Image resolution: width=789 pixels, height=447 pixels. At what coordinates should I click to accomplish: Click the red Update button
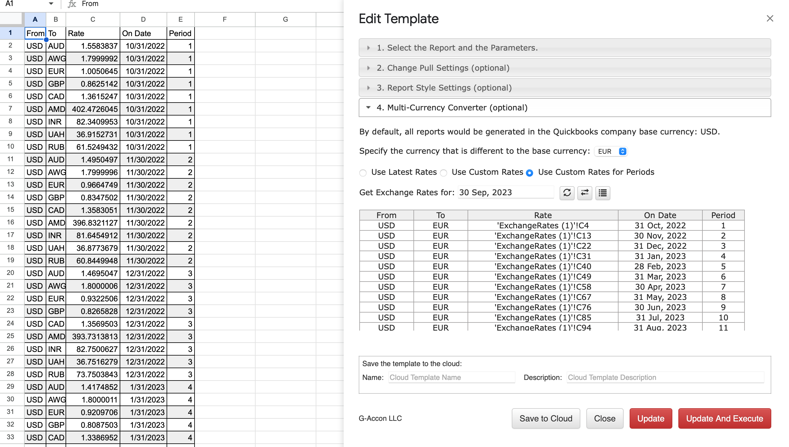pyautogui.click(x=651, y=418)
